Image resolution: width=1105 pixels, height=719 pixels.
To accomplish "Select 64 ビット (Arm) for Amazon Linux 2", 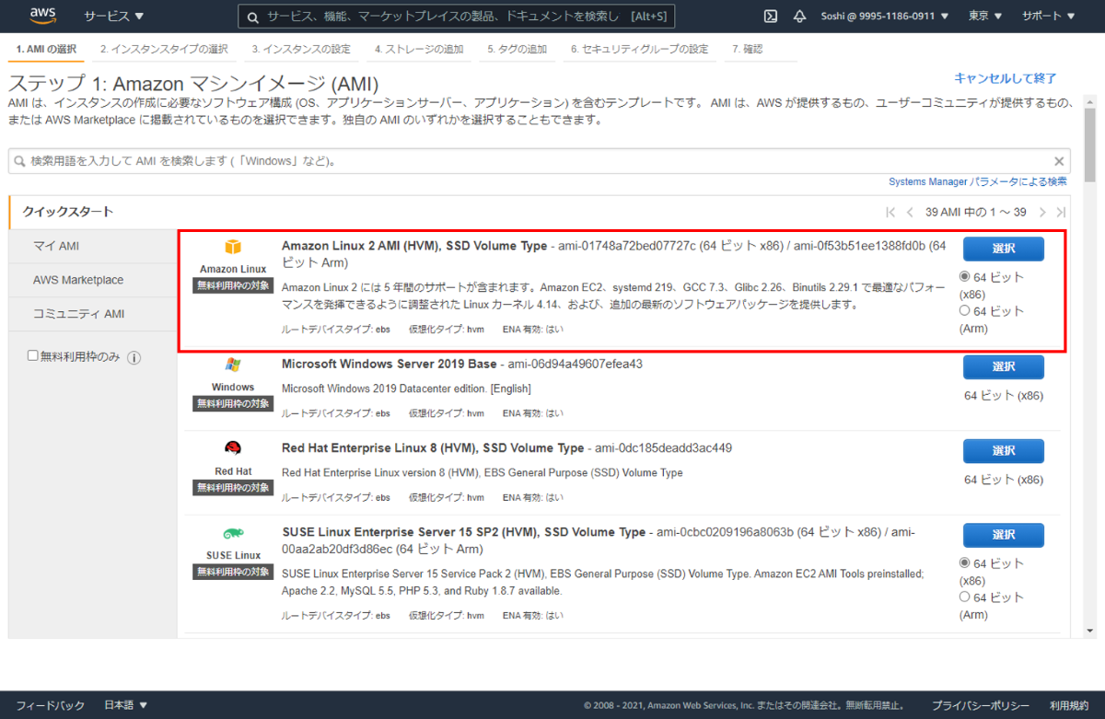I will (964, 310).
